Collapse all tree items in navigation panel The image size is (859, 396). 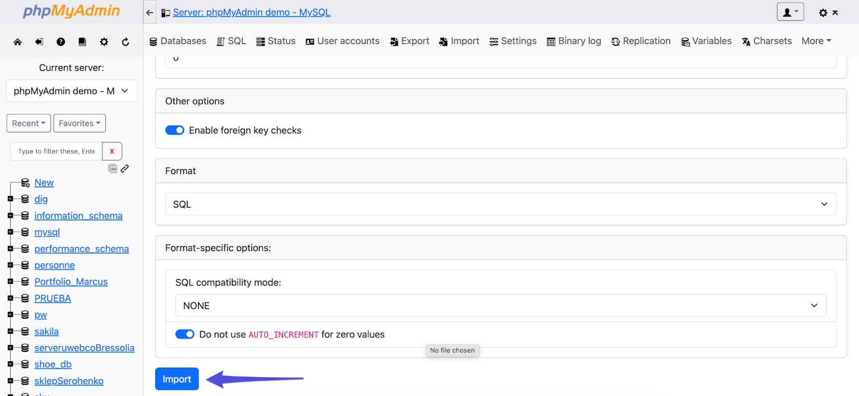coord(113,168)
